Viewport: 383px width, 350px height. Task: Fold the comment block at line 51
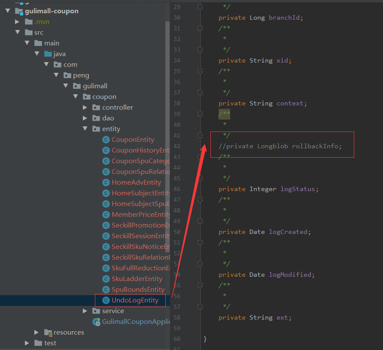coord(200,242)
